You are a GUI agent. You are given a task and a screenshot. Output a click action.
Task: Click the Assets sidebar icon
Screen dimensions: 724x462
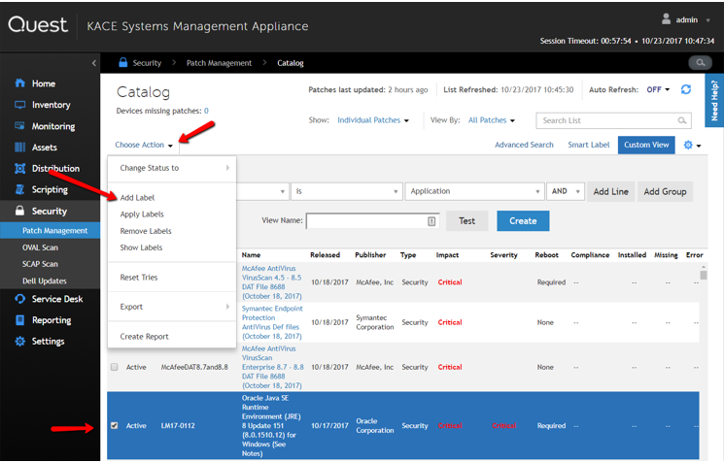click(x=19, y=148)
